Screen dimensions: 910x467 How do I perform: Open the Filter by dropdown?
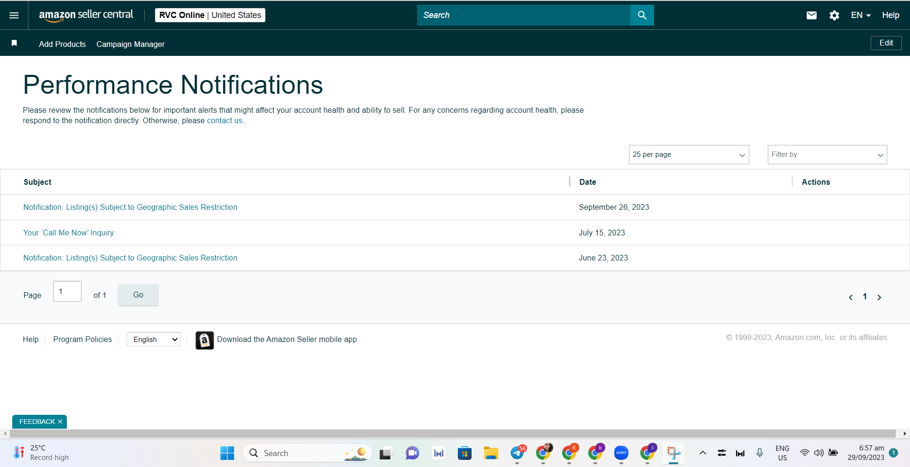coord(827,155)
